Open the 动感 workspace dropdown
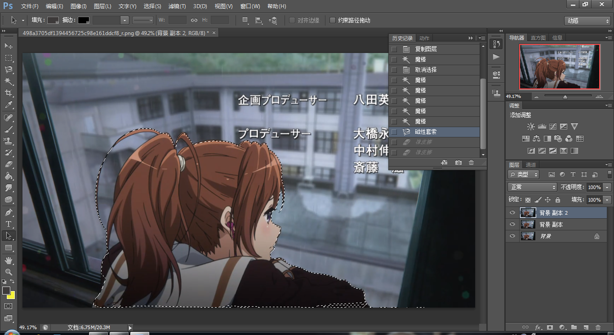614x335 pixels. point(587,21)
